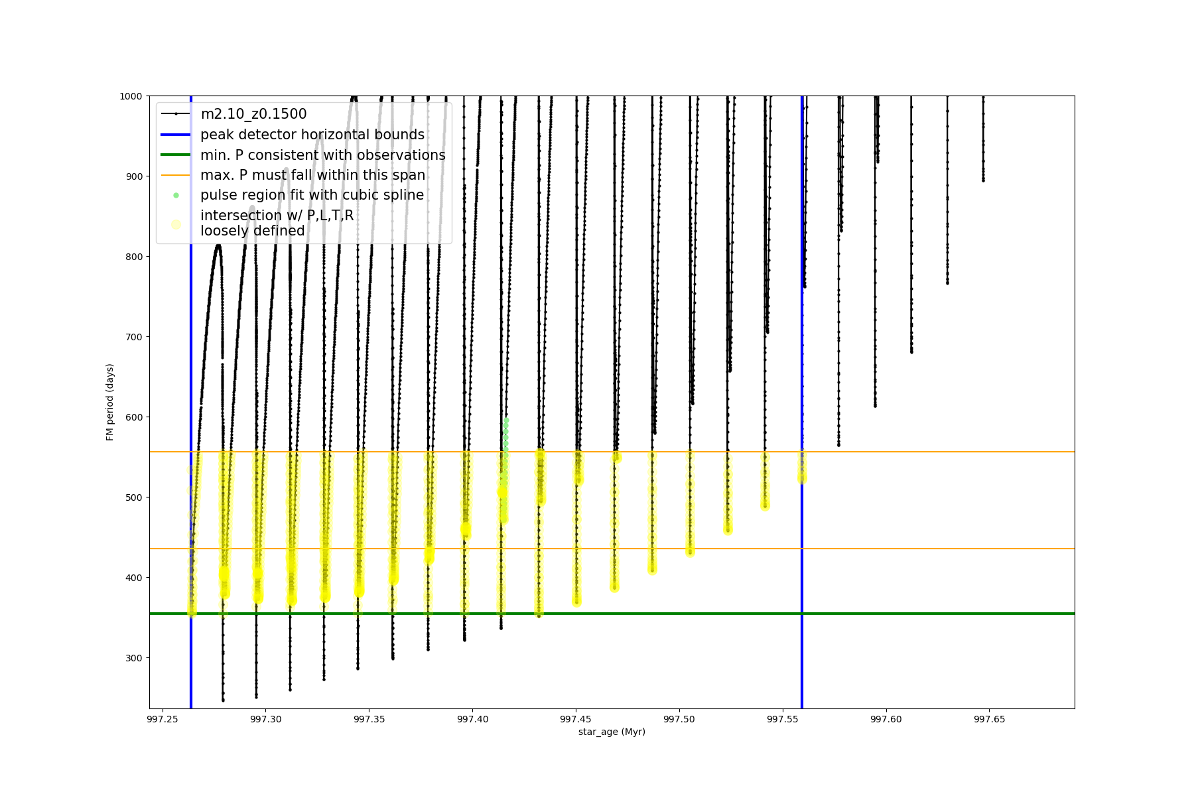1194x796 pixels.
Task: Click 'min. P consistent with observations' legend text
Action: 323,155
